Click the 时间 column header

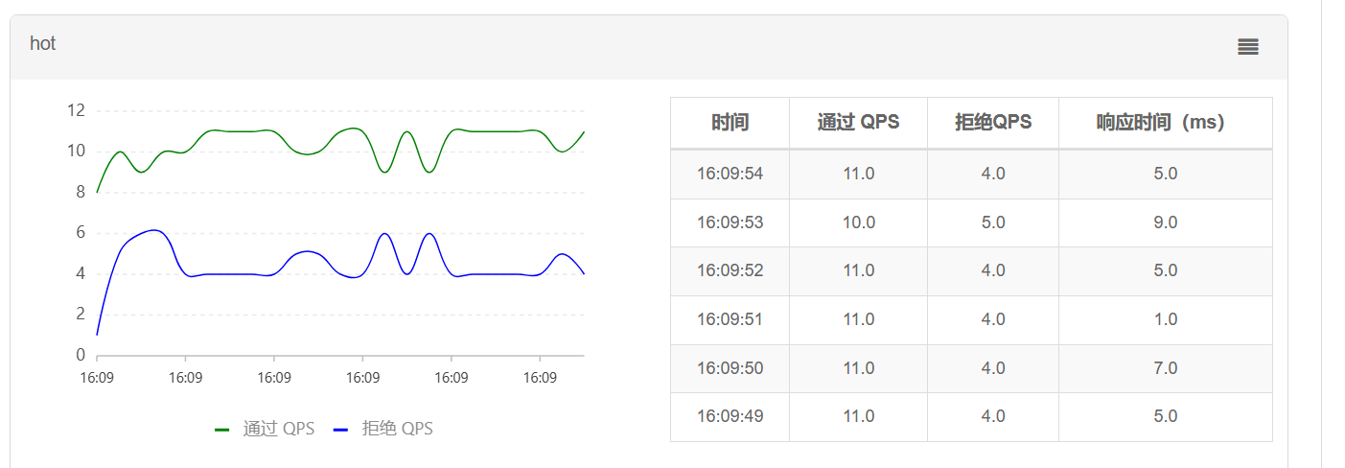click(x=730, y=123)
